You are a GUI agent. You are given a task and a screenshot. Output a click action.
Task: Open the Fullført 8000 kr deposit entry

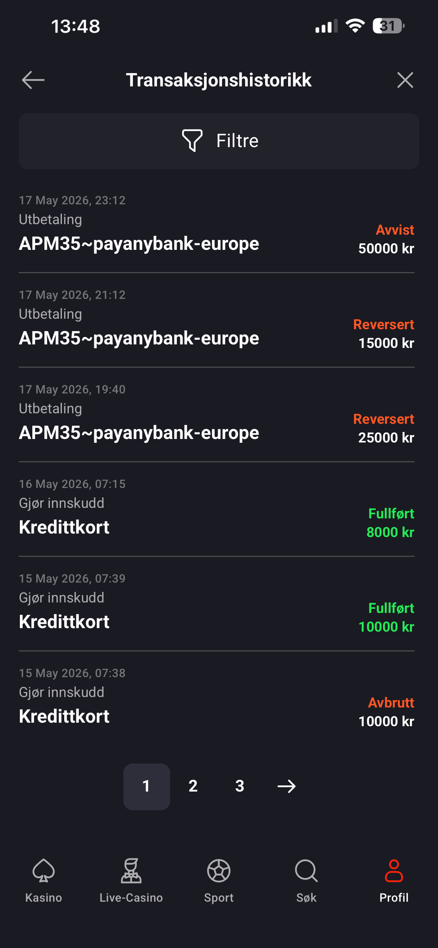216,509
